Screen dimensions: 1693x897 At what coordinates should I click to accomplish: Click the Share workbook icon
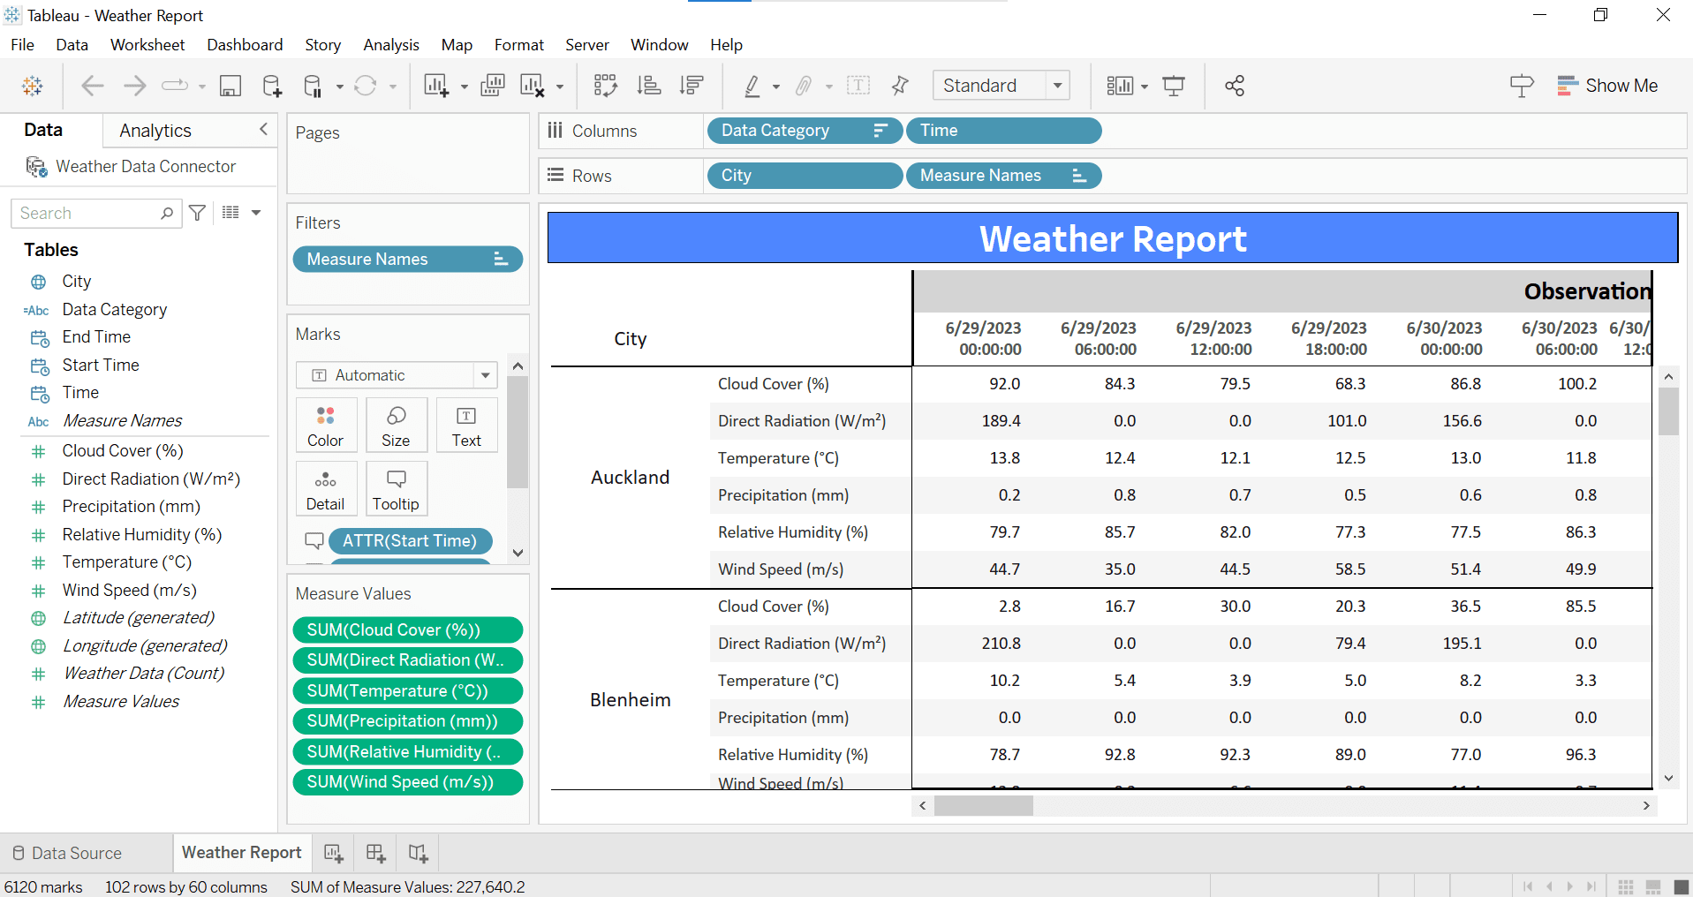point(1234,86)
